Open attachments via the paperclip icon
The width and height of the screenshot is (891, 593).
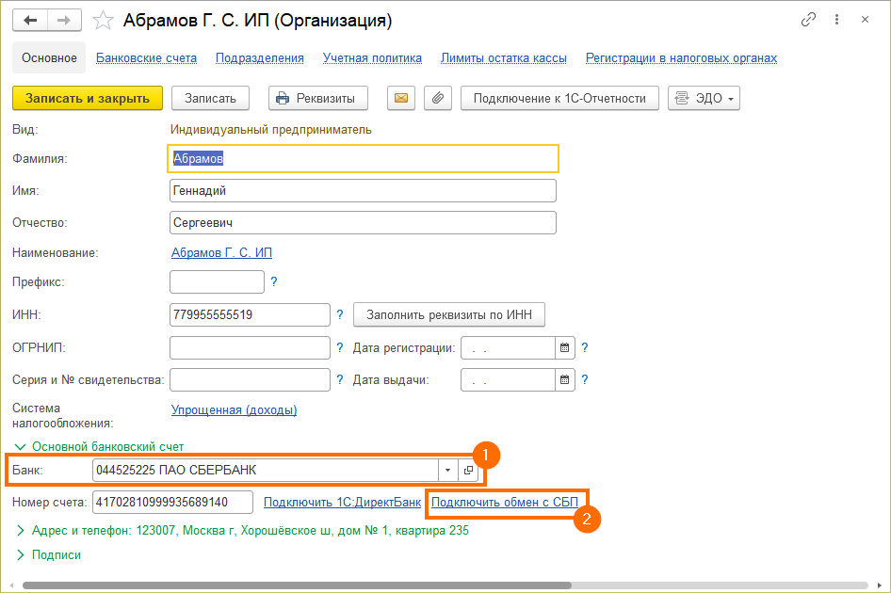[437, 98]
